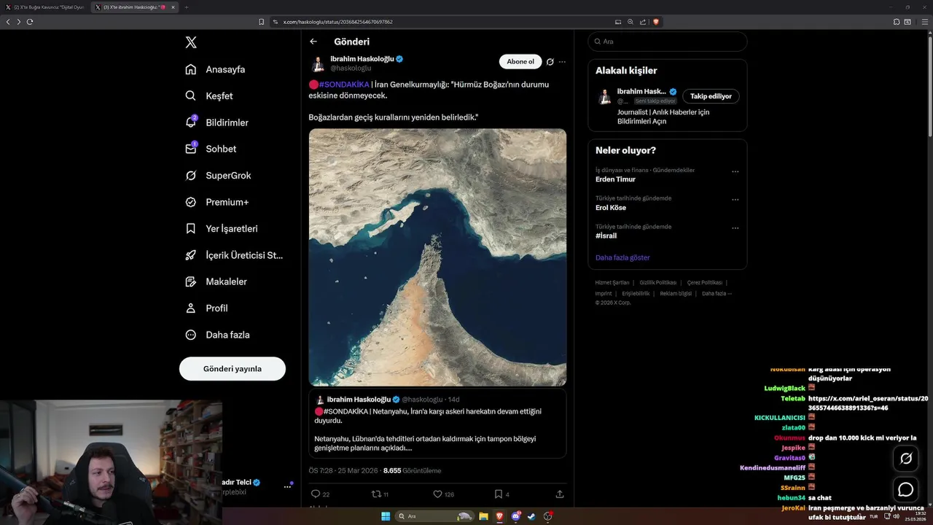
Task: Open İçerik Üreticisi Studio
Action: 233,255
